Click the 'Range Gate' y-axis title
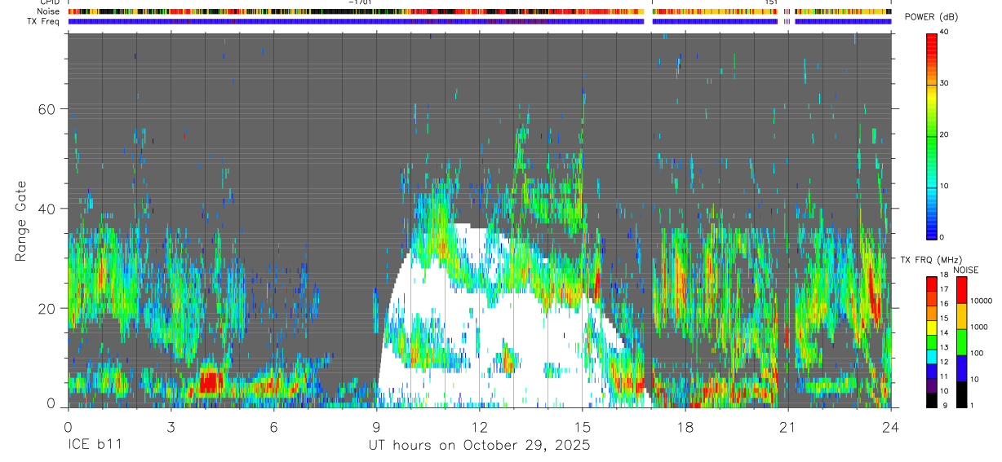This screenshot has height=462, width=1002. tap(20, 222)
